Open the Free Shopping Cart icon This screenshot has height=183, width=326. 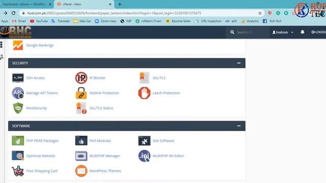coord(18,171)
